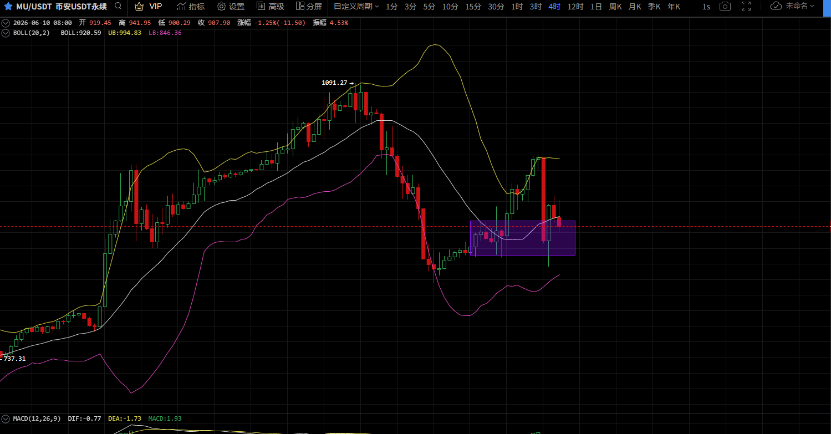Screen dimensions: 831x434
Task: Switch to the 年K yearly chart
Action: pyautogui.click(x=674, y=6)
